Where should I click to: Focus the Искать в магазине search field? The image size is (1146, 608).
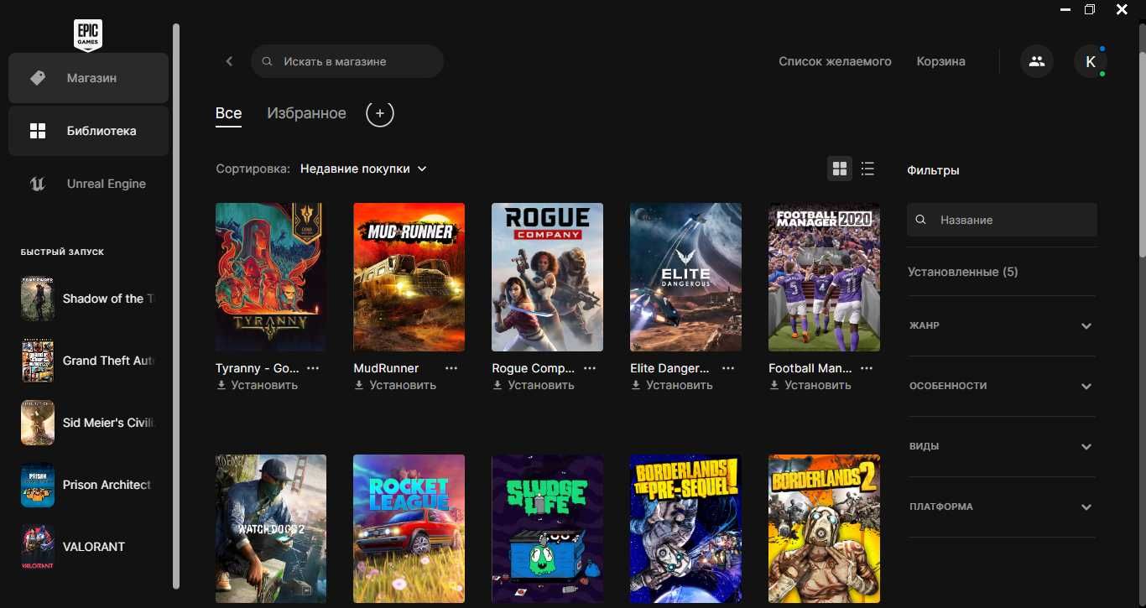(x=347, y=61)
